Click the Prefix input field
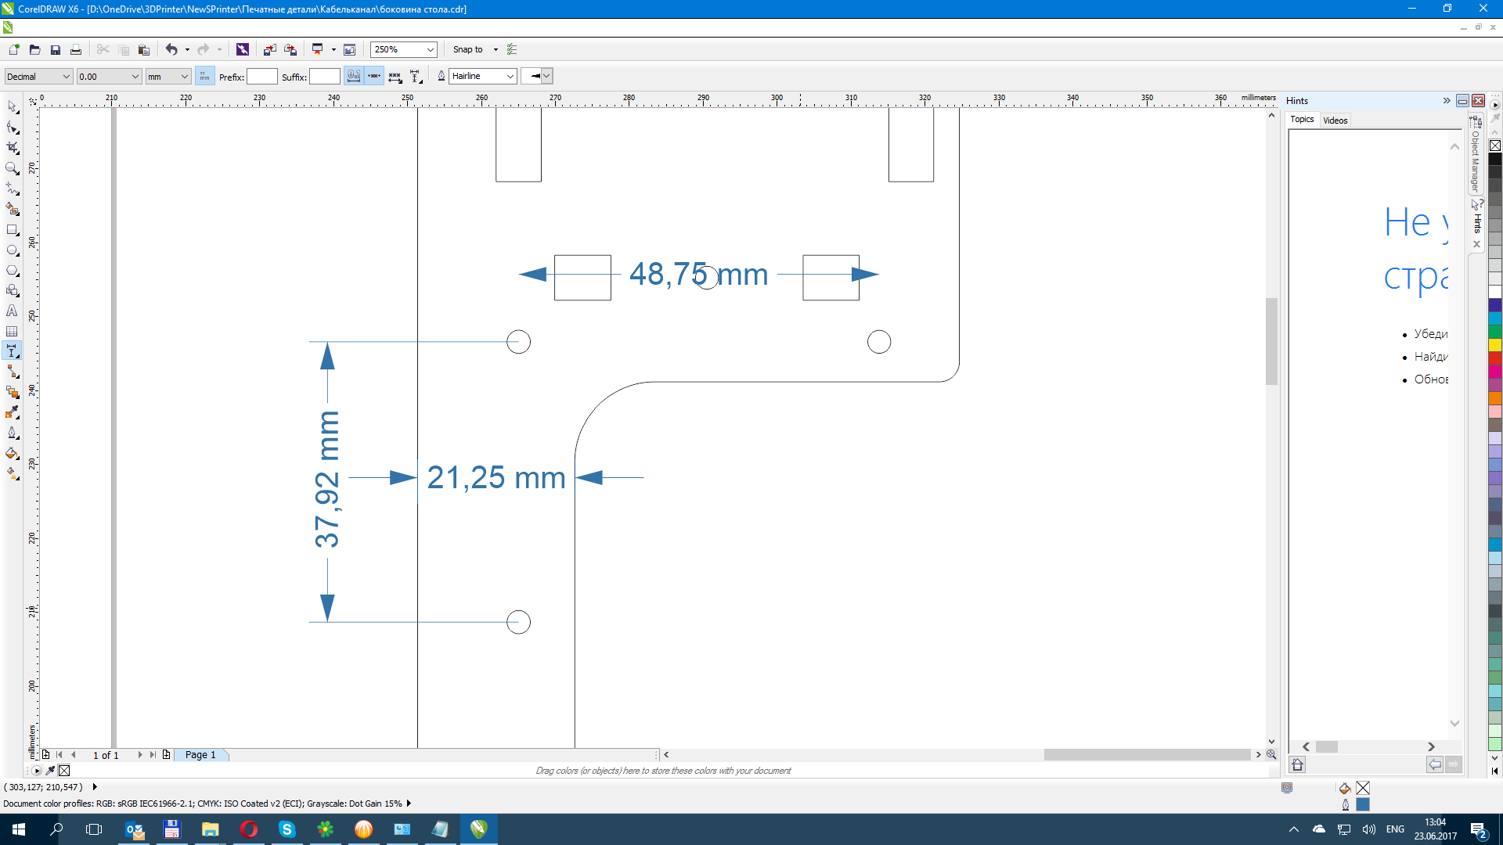Image resolution: width=1503 pixels, height=845 pixels. pyautogui.click(x=262, y=76)
